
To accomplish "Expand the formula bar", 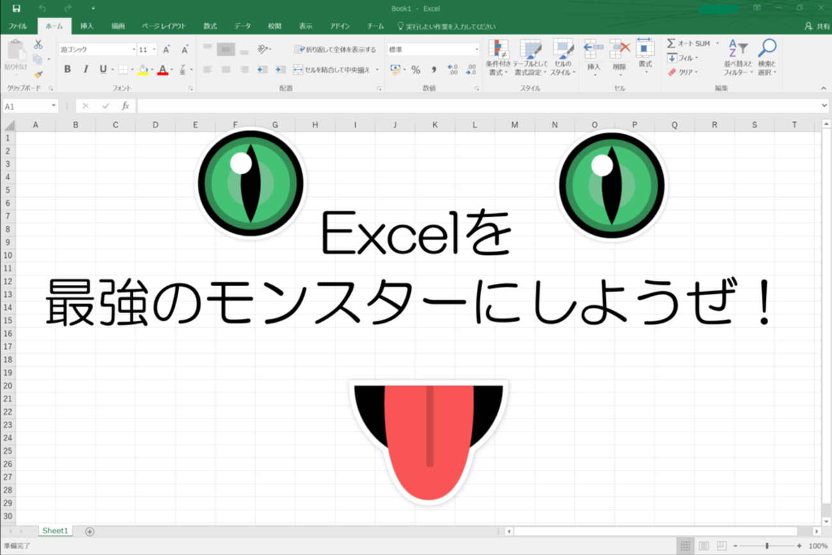I will click(824, 106).
